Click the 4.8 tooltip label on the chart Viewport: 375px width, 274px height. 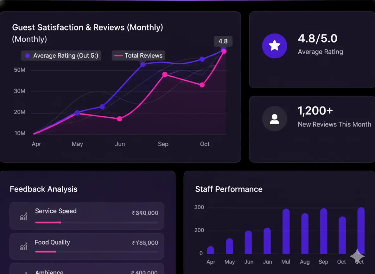[x=223, y=41]
